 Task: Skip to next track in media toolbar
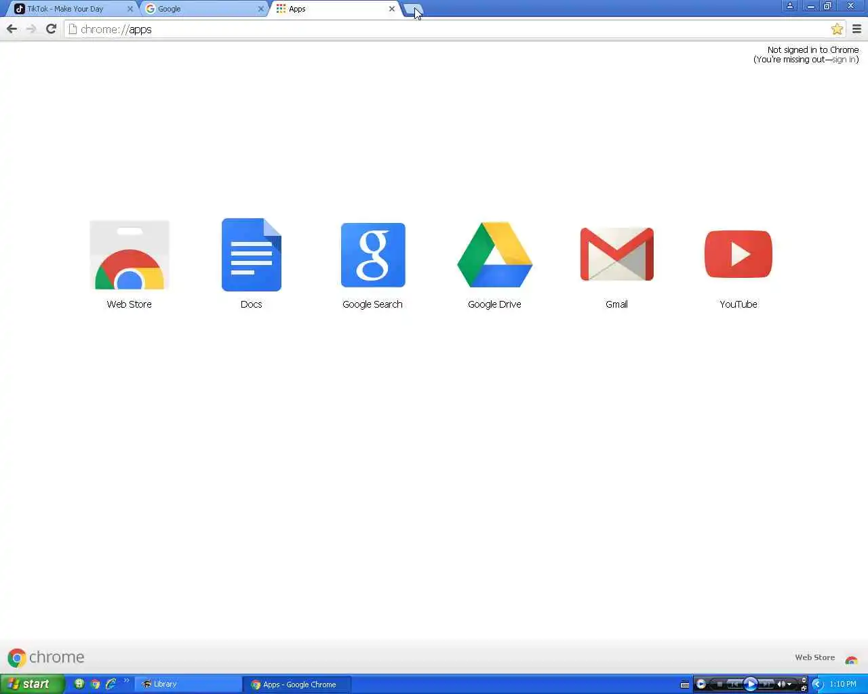coord(766,685)
